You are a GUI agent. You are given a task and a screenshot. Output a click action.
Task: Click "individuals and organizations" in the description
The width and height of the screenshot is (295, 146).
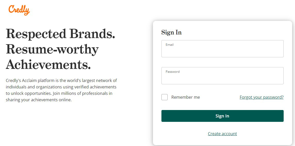(34, 87)
